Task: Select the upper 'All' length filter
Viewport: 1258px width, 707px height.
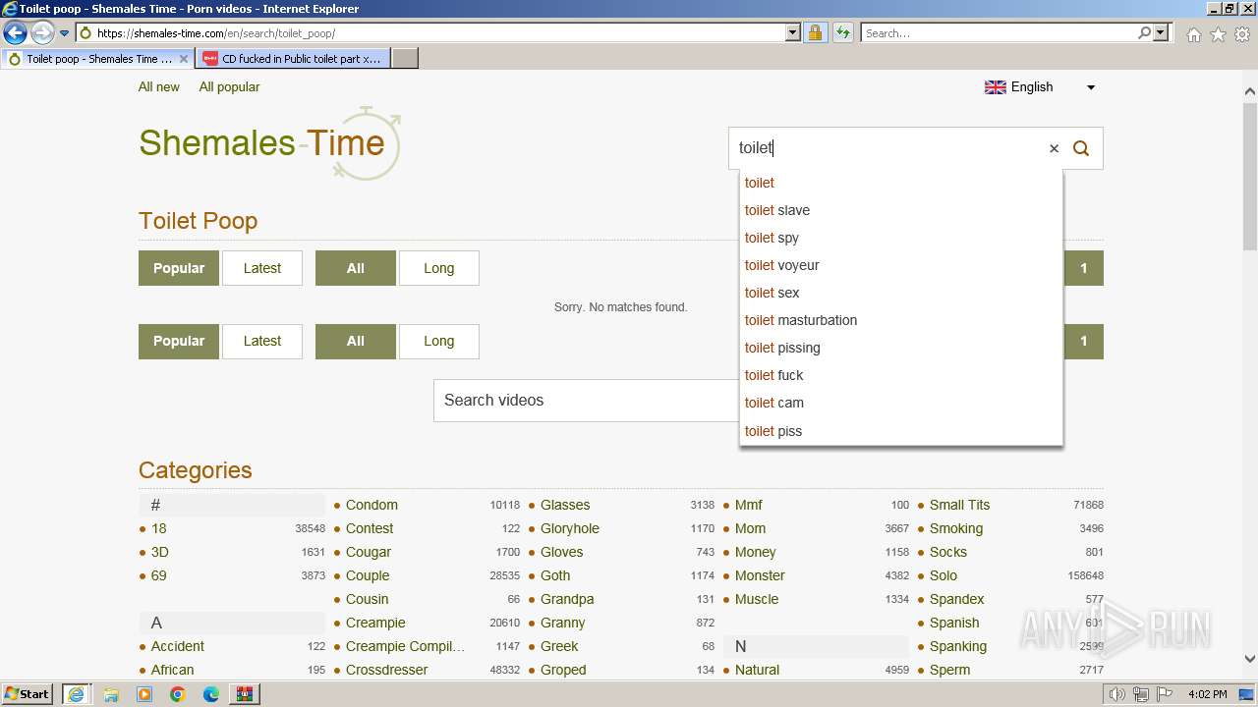Action: click(x=356, y=268)
